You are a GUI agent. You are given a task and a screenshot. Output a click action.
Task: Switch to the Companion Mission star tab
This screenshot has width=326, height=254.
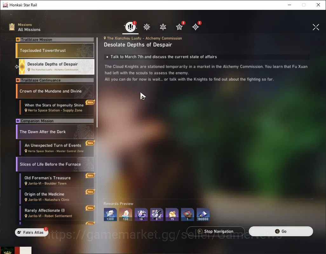pos(179,27)
